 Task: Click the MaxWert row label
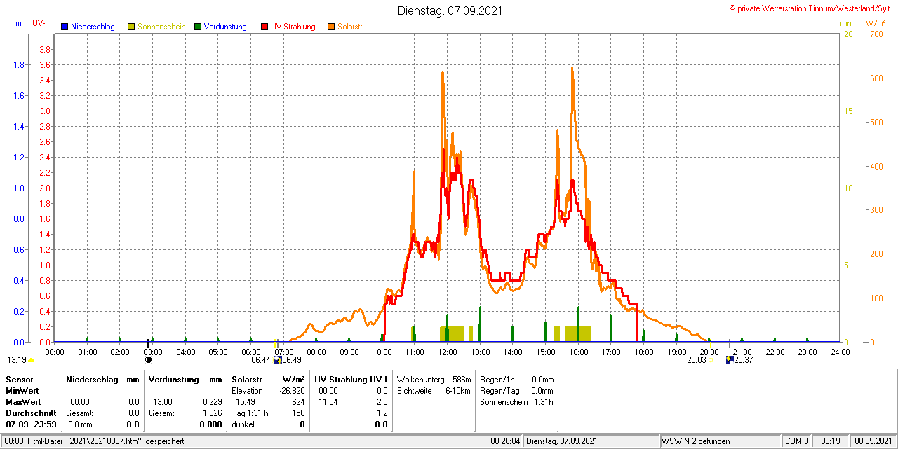23,402
